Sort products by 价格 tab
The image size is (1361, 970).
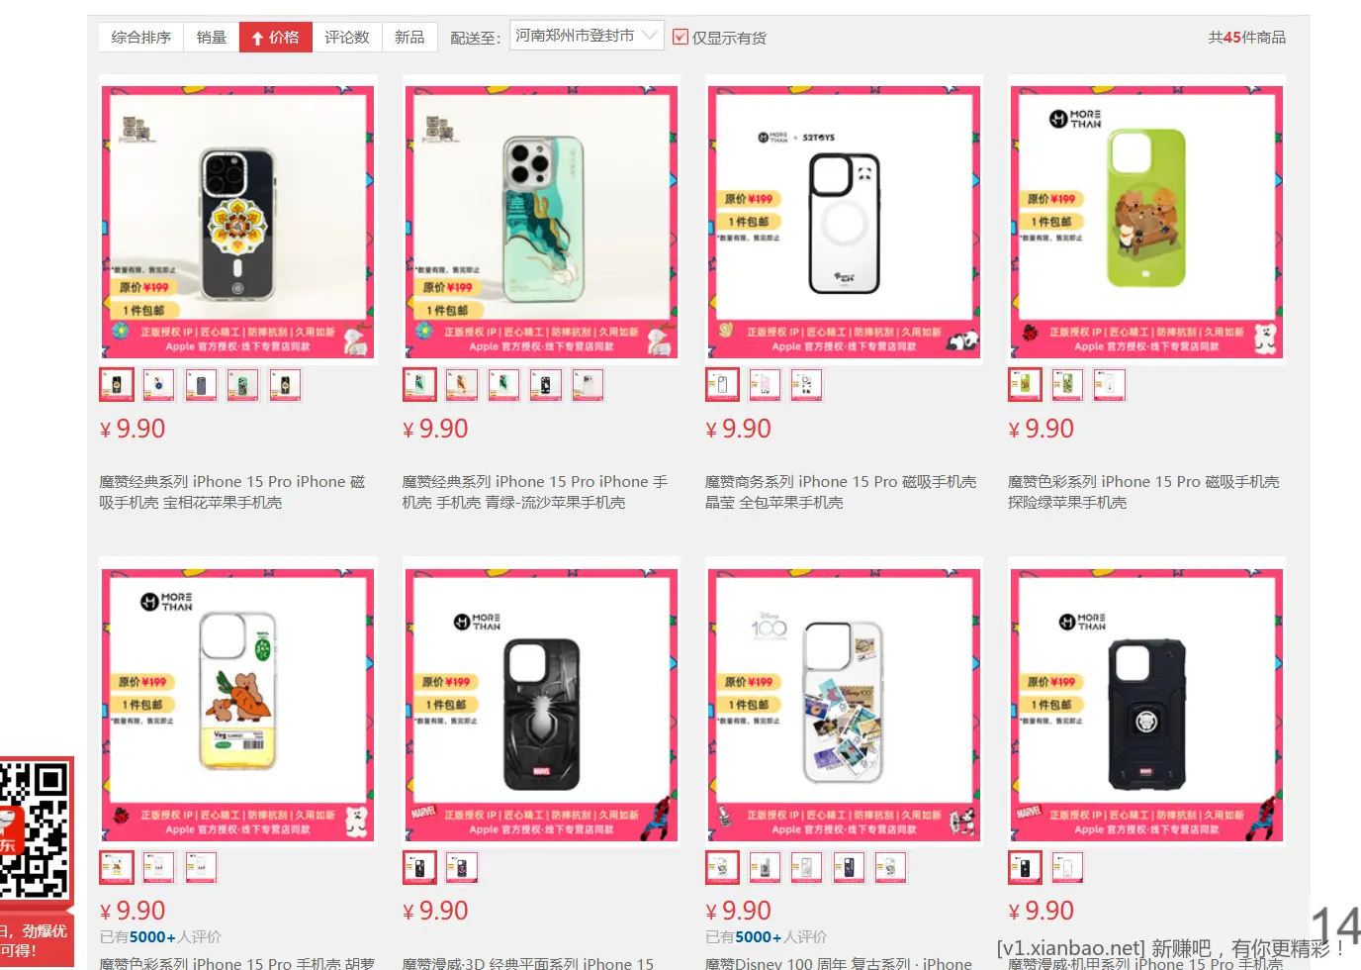pos(275,38)
